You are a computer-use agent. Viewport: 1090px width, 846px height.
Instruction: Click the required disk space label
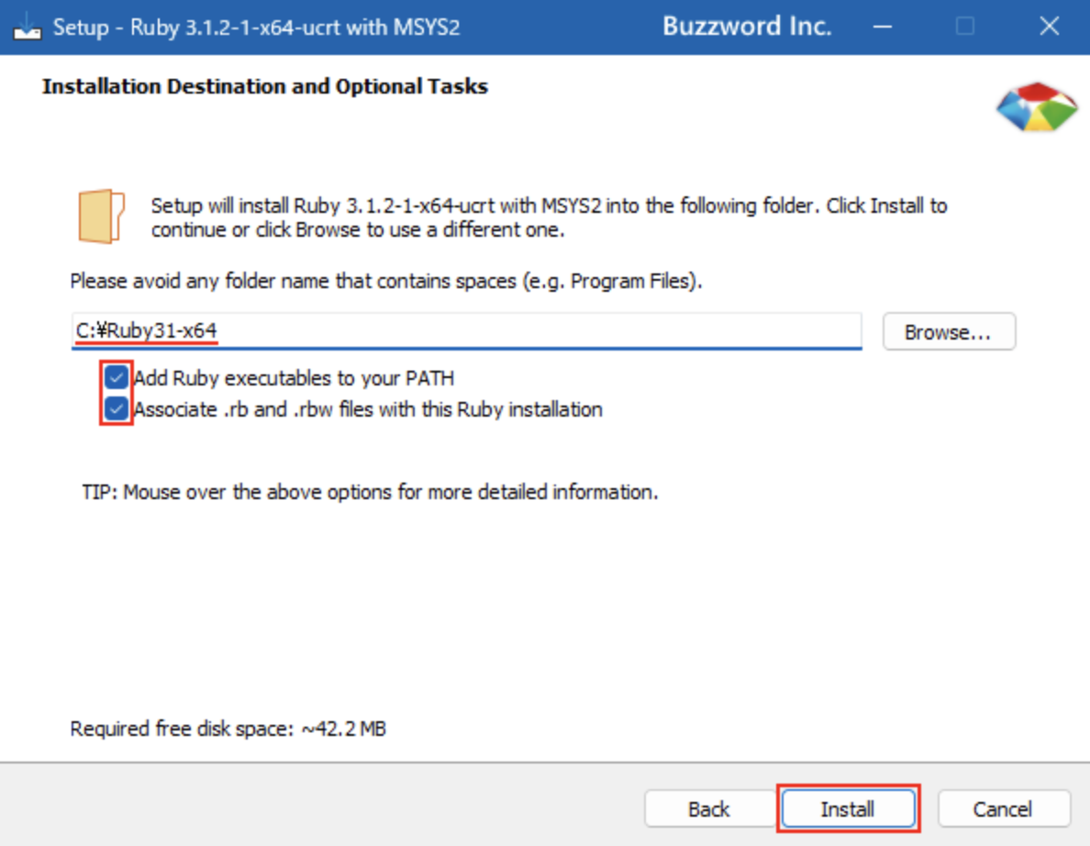click(228, 729)
